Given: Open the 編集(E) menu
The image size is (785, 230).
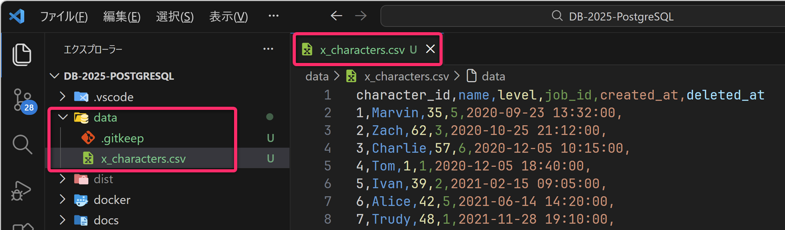Looking at the screenshot, I should point(122,17).
